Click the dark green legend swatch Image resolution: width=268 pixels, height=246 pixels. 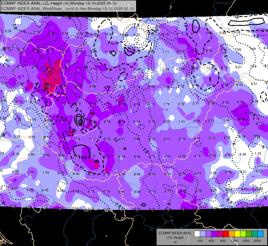click(x=249, y=234)
